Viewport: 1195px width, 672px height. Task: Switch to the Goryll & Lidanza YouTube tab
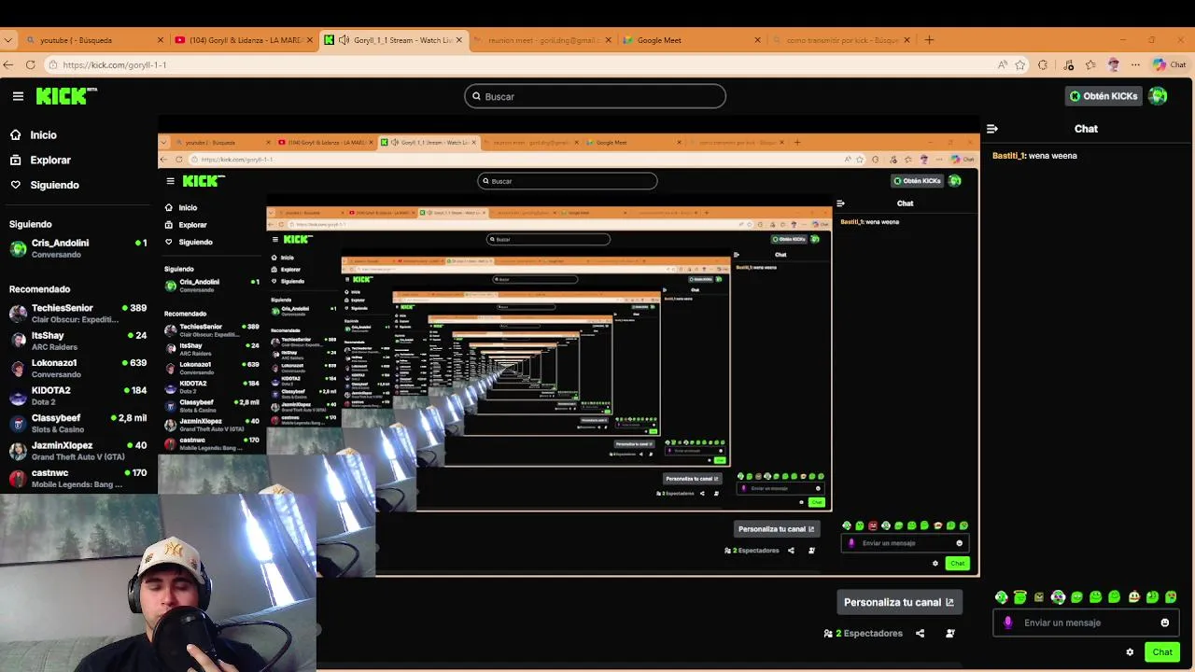243,40
